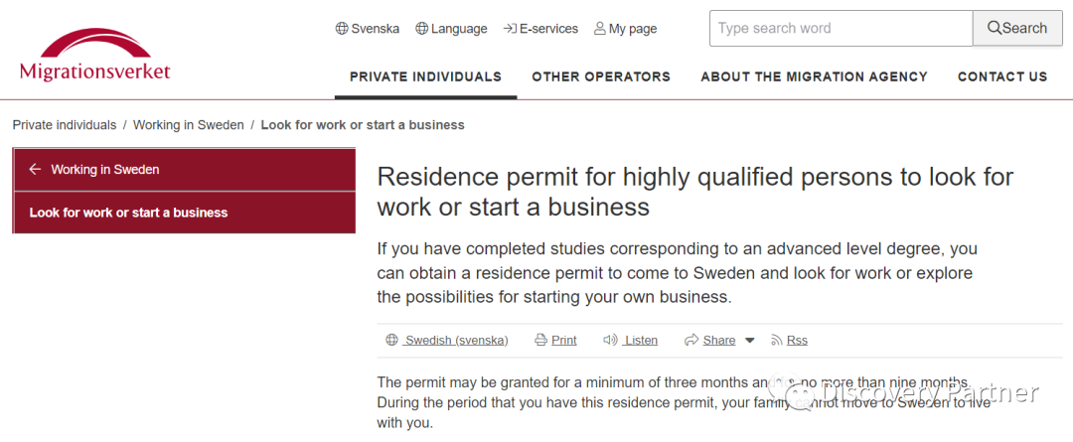This screenshot has height=442, width=1073.
Task: Expand the Share dropdown arrow
Action: click(749, 341)
